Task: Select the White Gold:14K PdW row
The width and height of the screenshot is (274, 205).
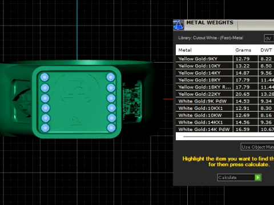Action: [x=225, y=129]
